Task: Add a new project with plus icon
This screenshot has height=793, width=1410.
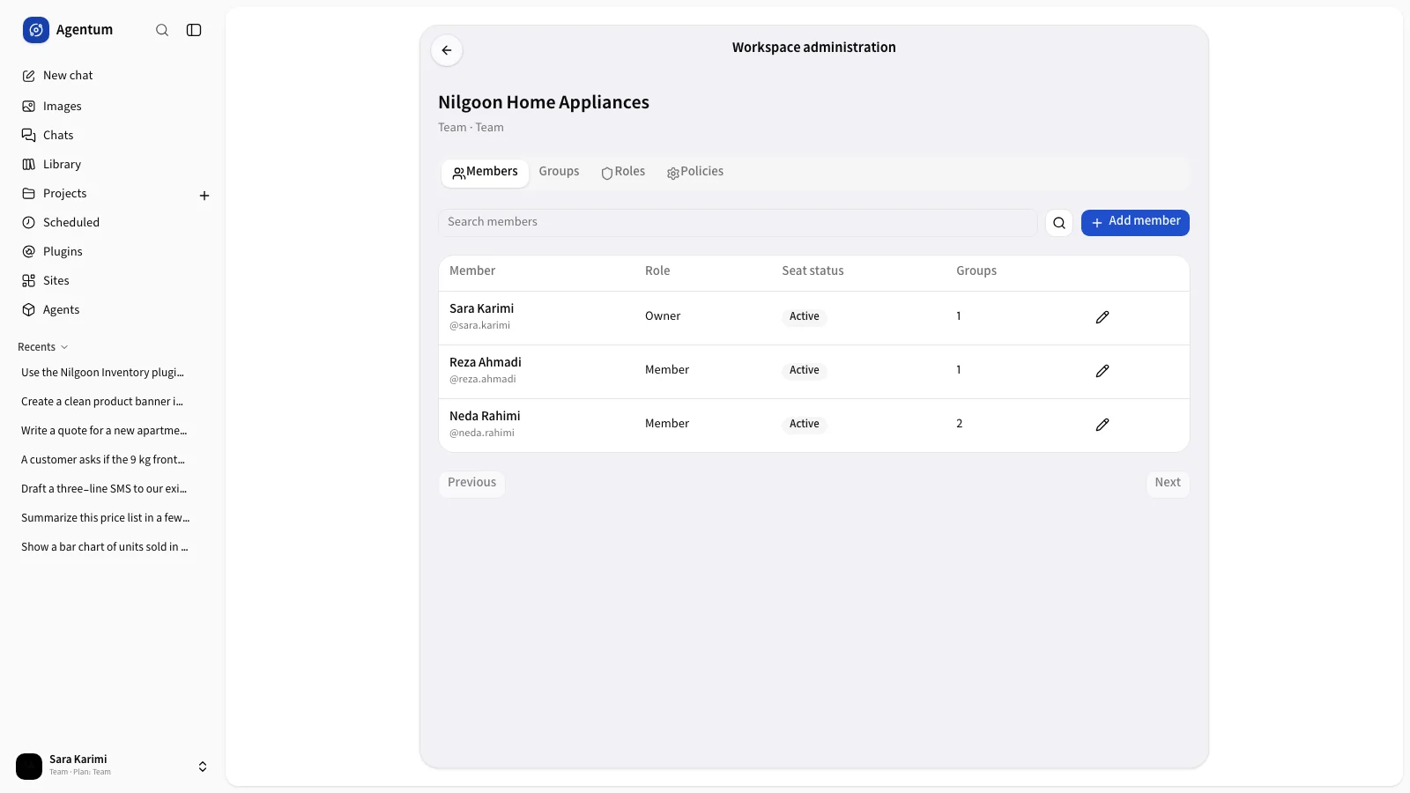Action: click(x=204, y=196)
